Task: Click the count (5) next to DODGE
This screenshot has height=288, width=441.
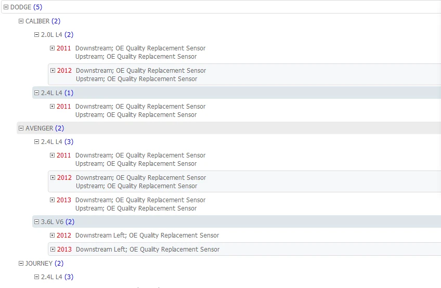Action: pos(37,7)
